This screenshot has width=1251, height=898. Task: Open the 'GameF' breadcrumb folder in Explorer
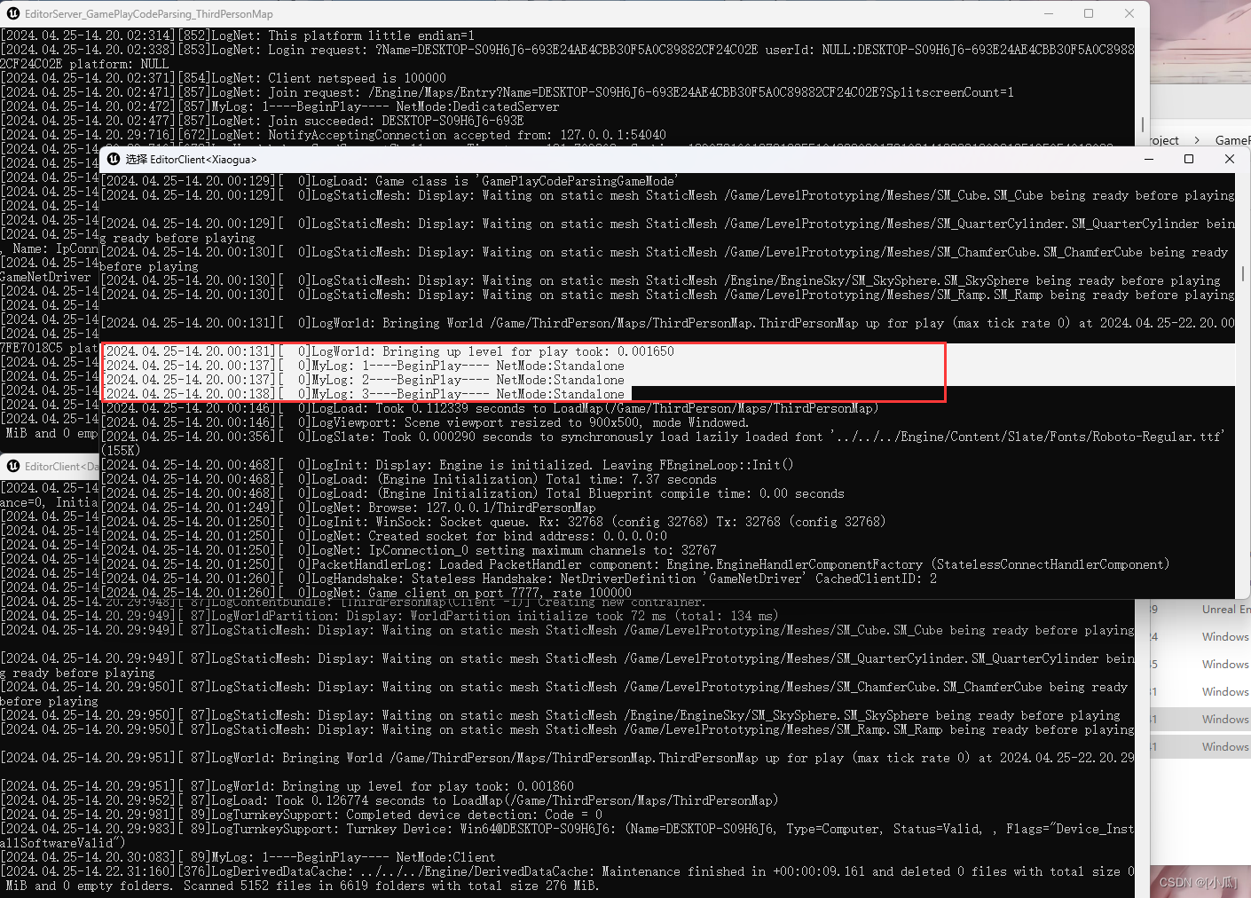pos(1232,140)
